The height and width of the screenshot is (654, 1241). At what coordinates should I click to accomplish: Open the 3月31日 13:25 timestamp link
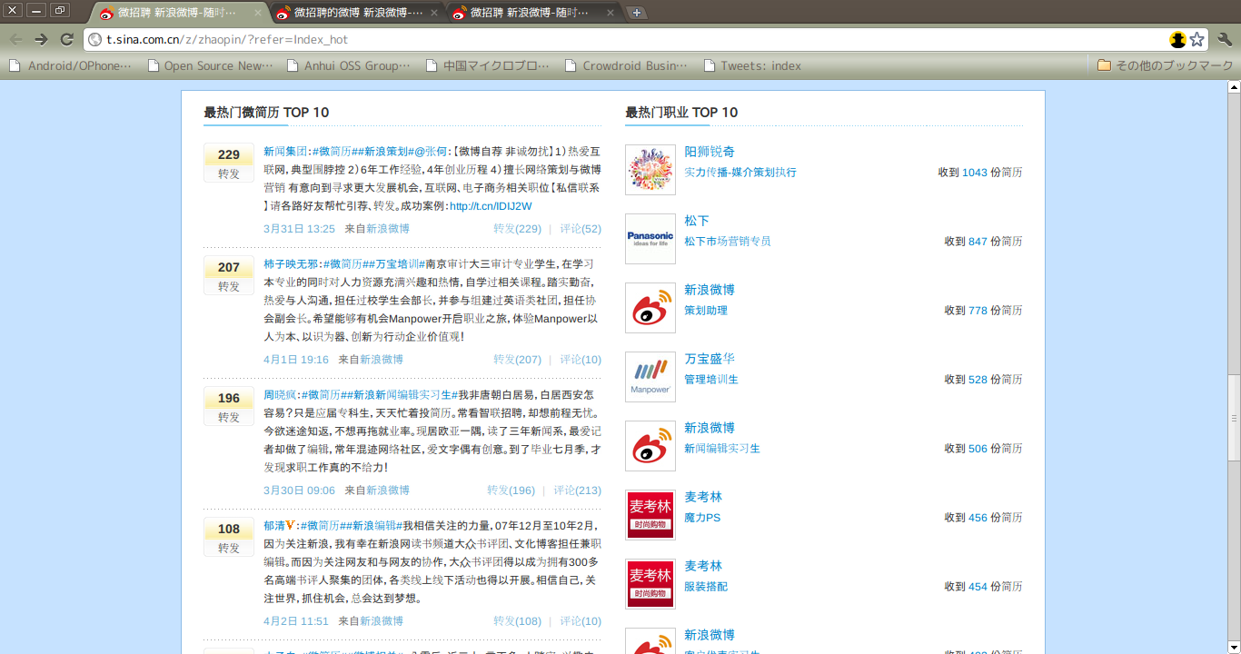[x=299, y=229]
